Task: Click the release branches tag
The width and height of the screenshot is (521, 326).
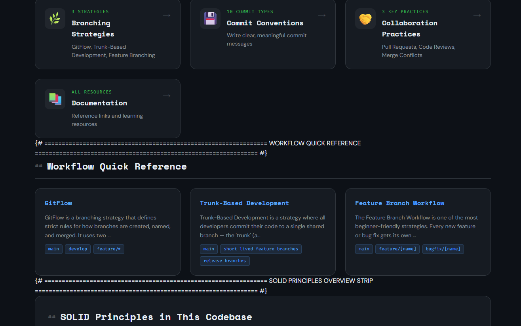Action: click(x=225, y=261)
